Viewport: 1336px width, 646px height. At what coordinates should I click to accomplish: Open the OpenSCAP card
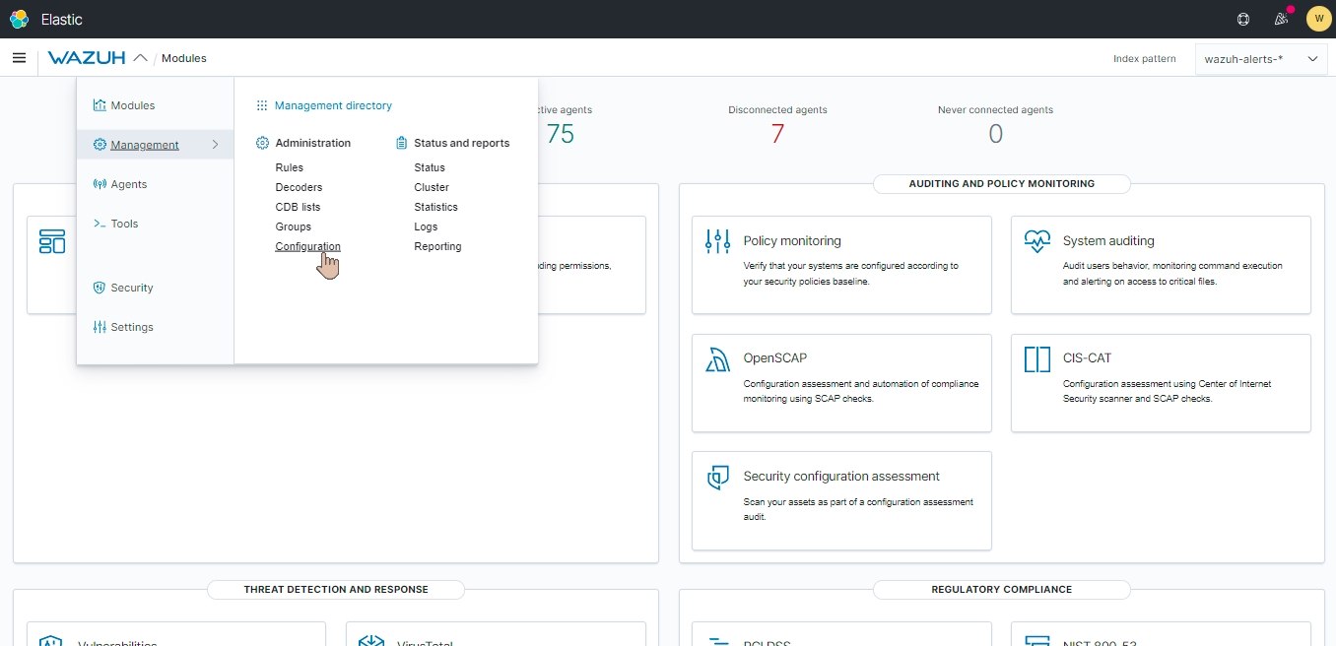(841, 383)
